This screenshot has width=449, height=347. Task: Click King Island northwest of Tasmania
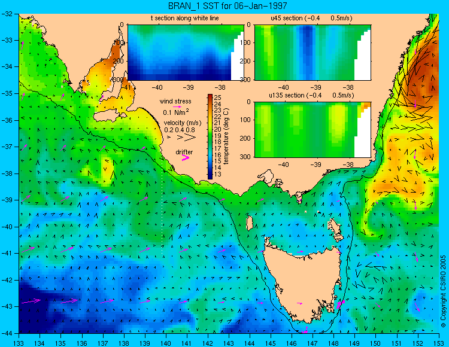point(250,223)
